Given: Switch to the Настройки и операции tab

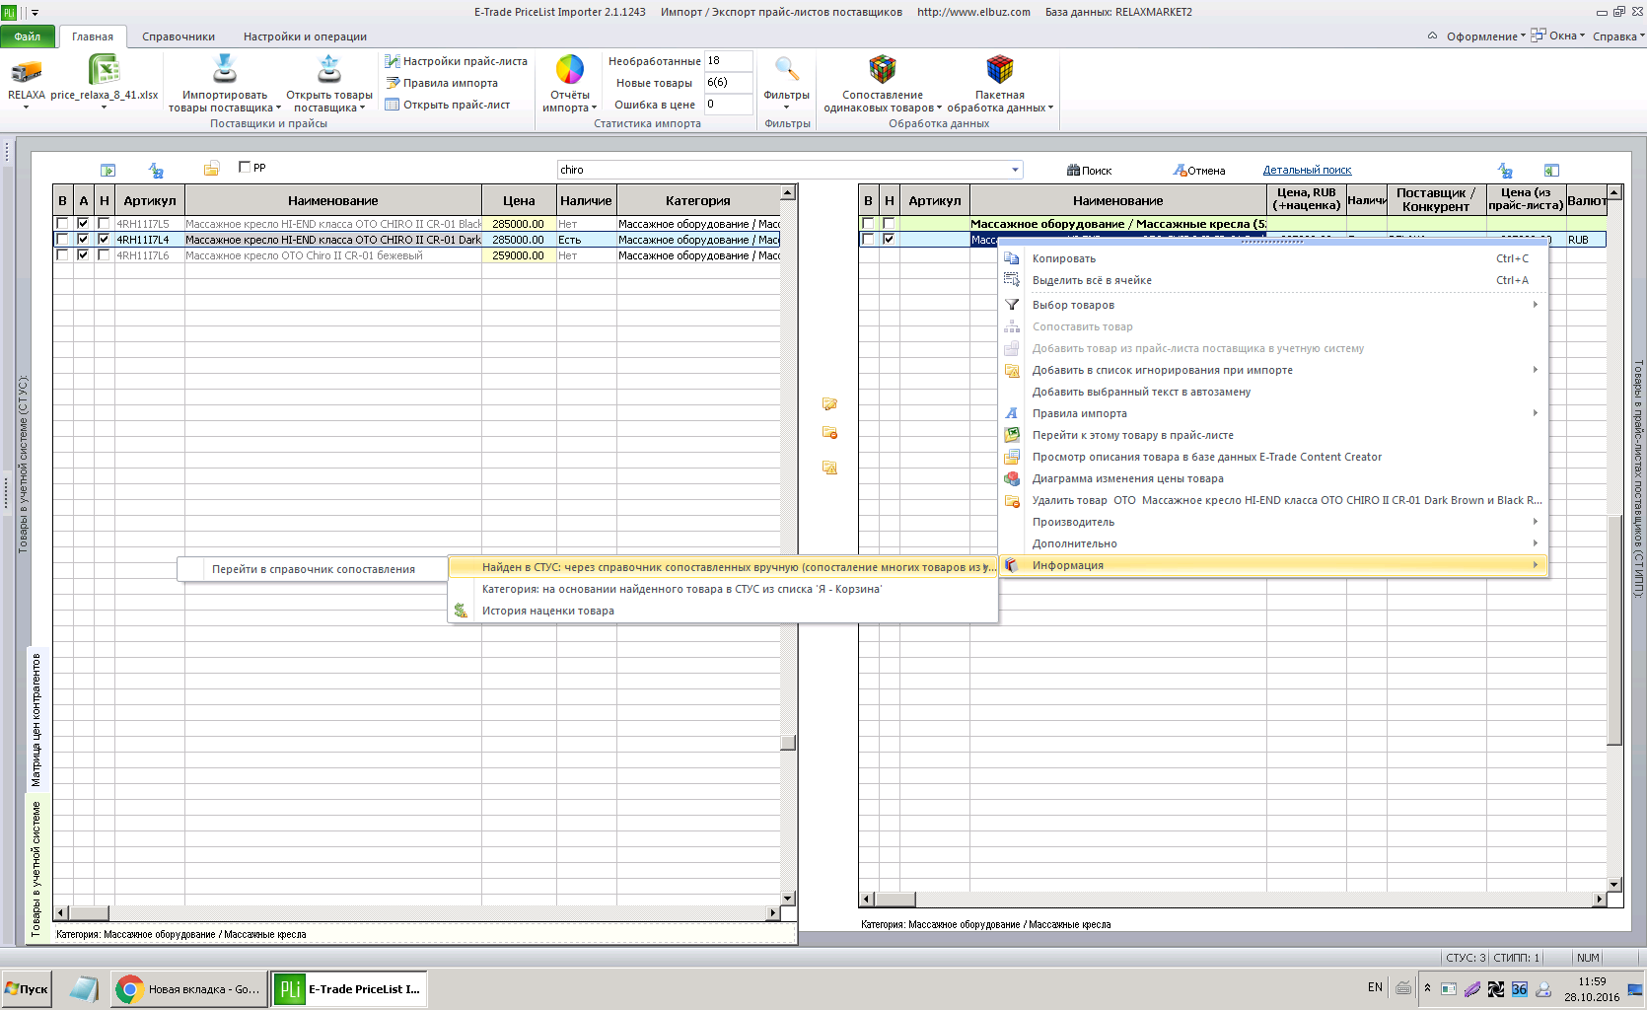Looking at the screenshot, I should [305, 36].
